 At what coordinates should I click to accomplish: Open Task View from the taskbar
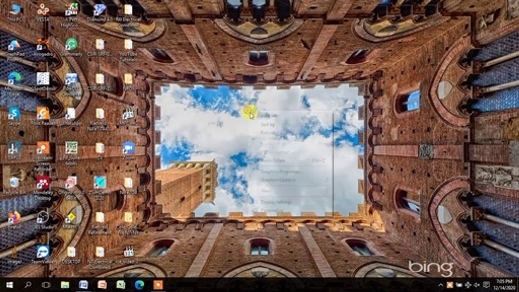(46, 285)
